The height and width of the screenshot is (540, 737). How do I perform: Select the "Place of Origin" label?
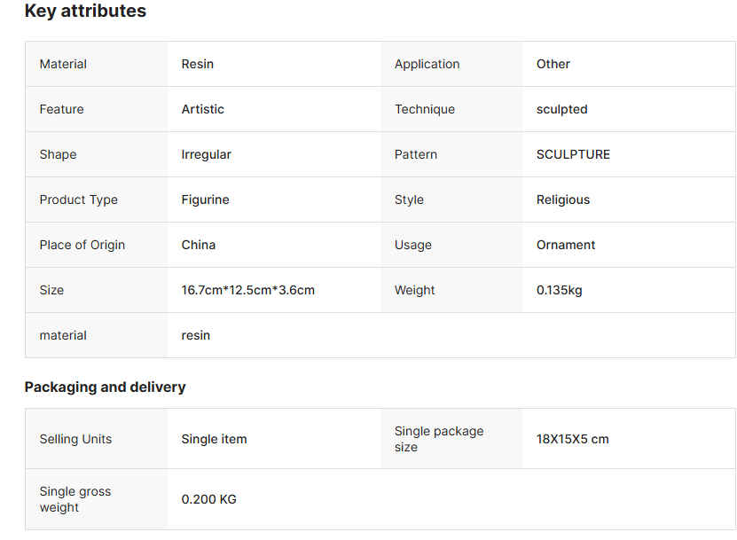pyautogui.click(x=82, y=245)
